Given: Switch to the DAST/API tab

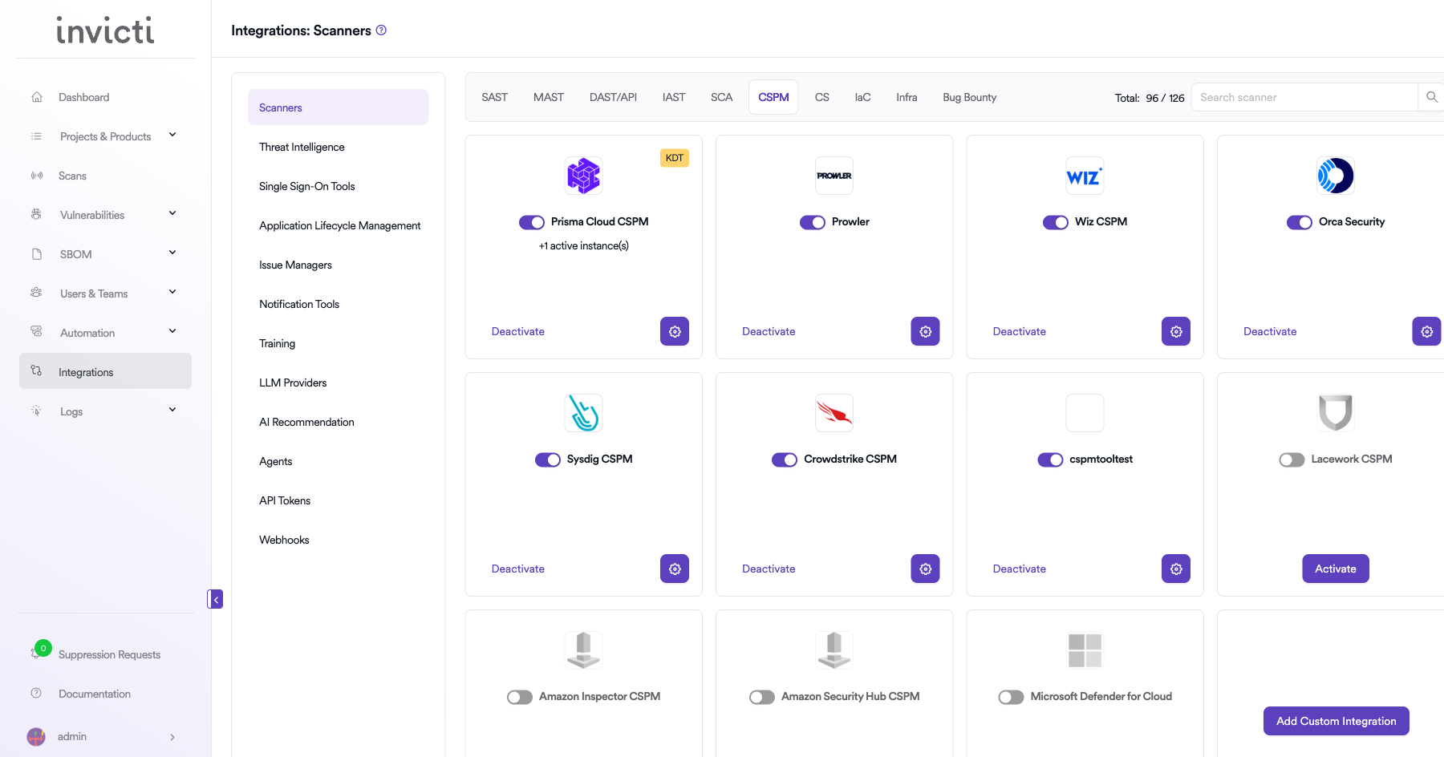Looking at the screenshot, I should pyautogui.click(x=613, y=97).
